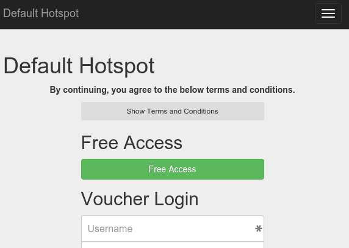Select the partially visible field below Username

click(x=173, y=245)
